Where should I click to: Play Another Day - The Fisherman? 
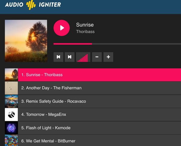pos(100,88)
